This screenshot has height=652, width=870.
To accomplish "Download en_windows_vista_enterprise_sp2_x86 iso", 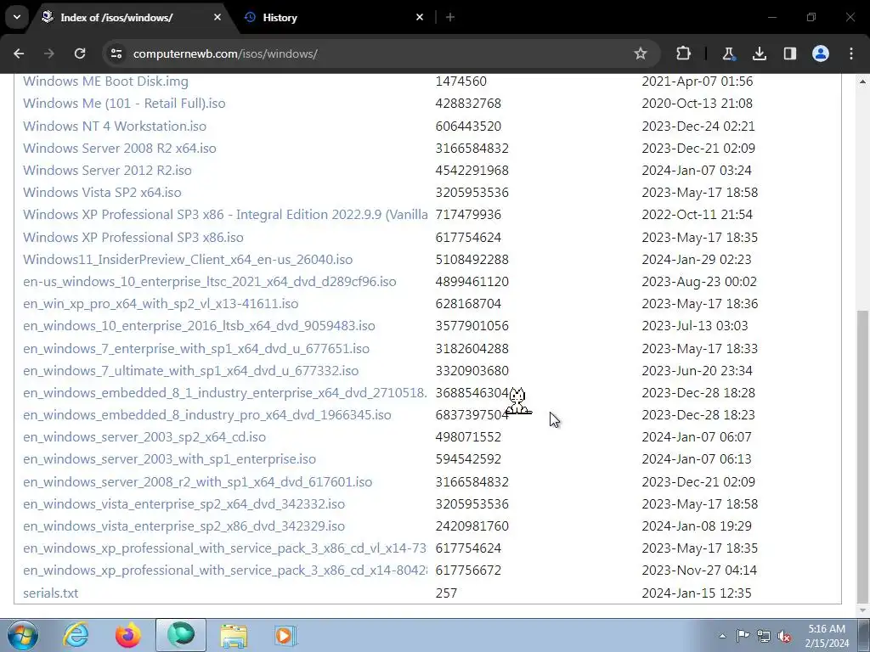I will click(184, 527).
